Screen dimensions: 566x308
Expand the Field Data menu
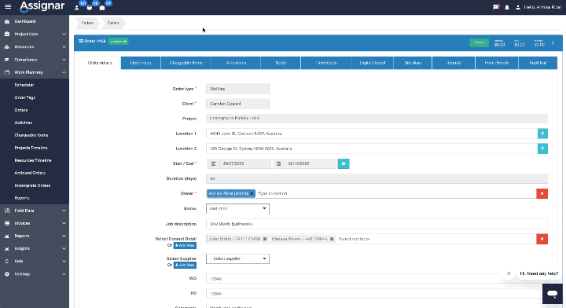click(64, 211)
